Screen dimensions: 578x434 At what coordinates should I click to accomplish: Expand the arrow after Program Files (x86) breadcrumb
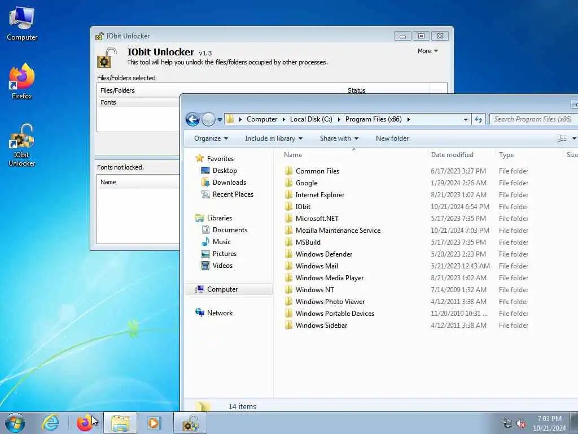[x=409, y=119]
